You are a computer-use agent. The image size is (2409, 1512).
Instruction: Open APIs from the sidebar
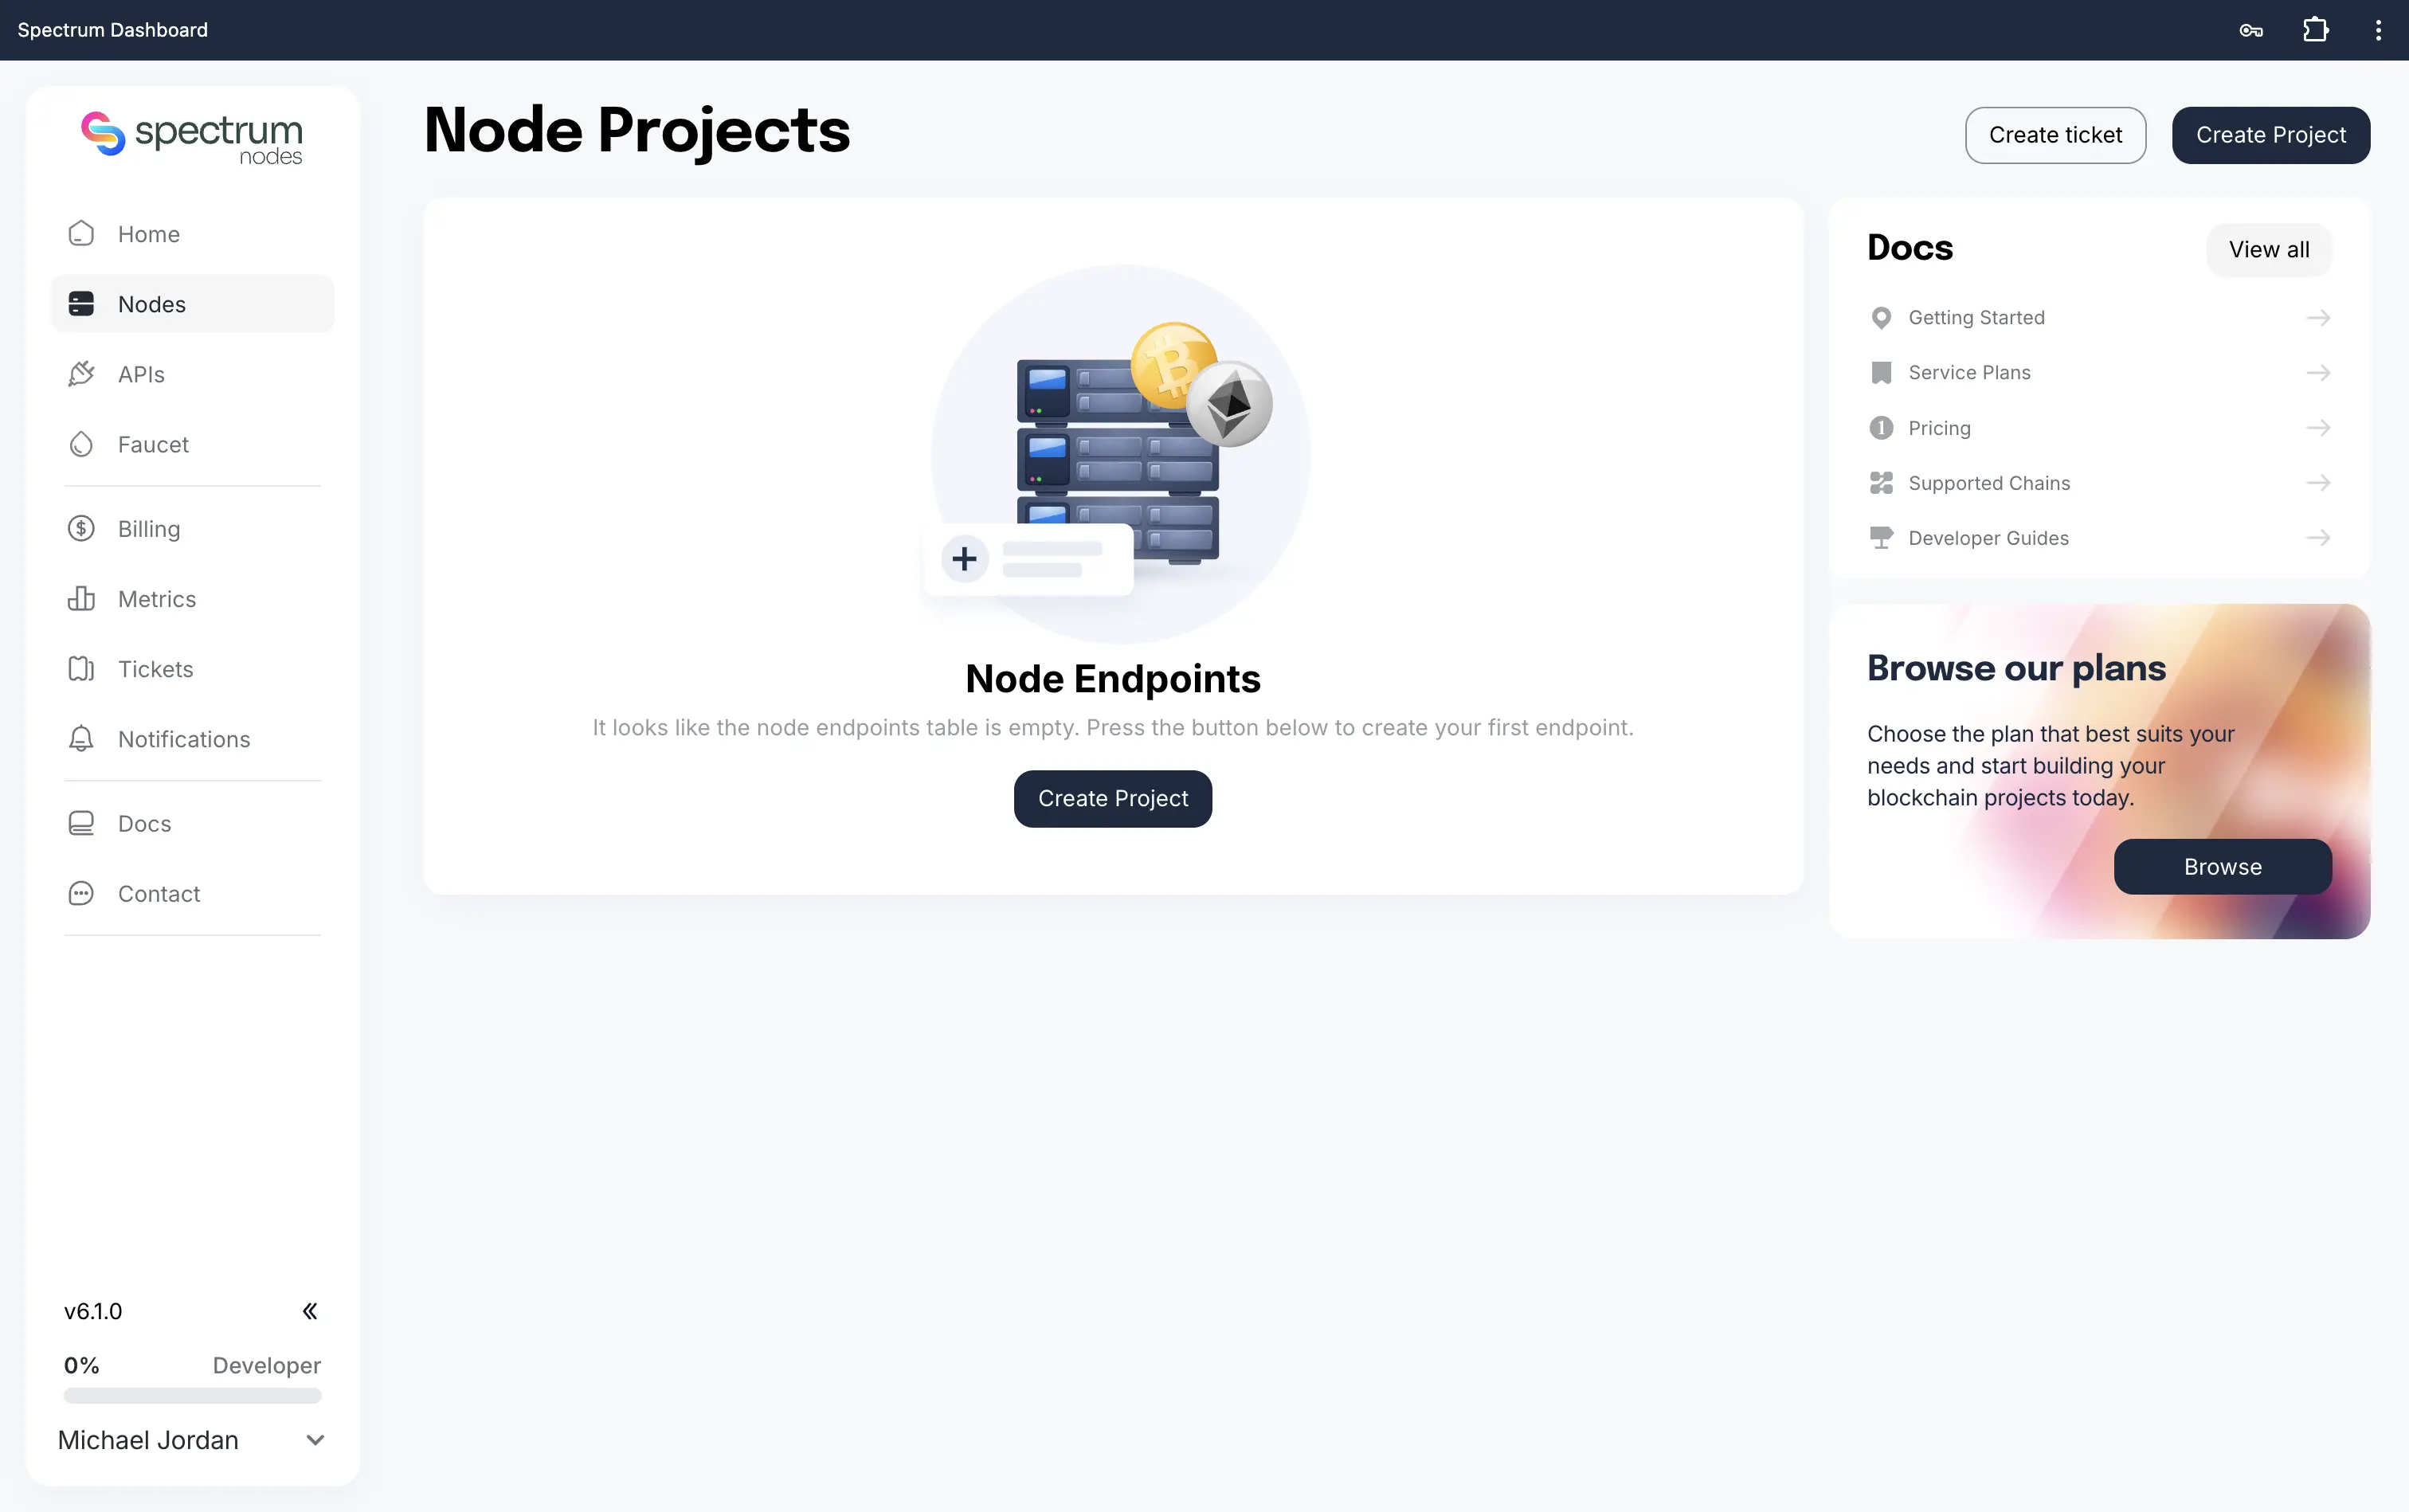pos(192,373)
